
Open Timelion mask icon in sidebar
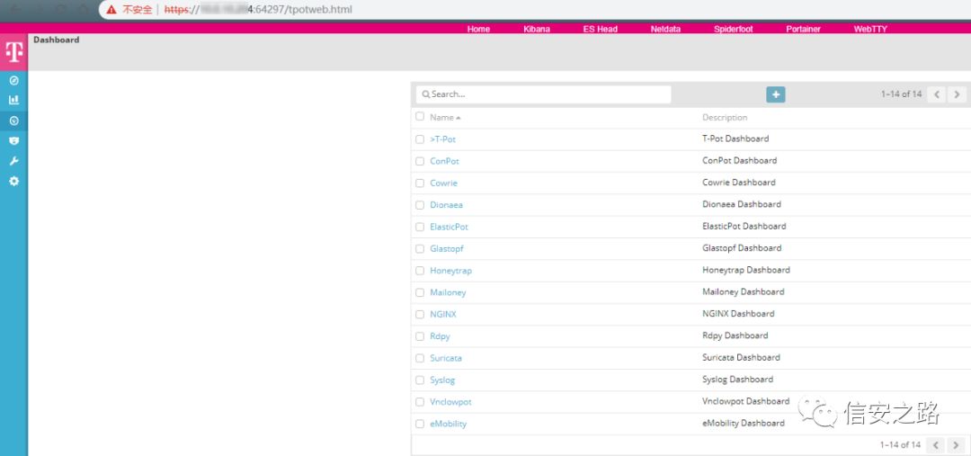pos(13,140)
